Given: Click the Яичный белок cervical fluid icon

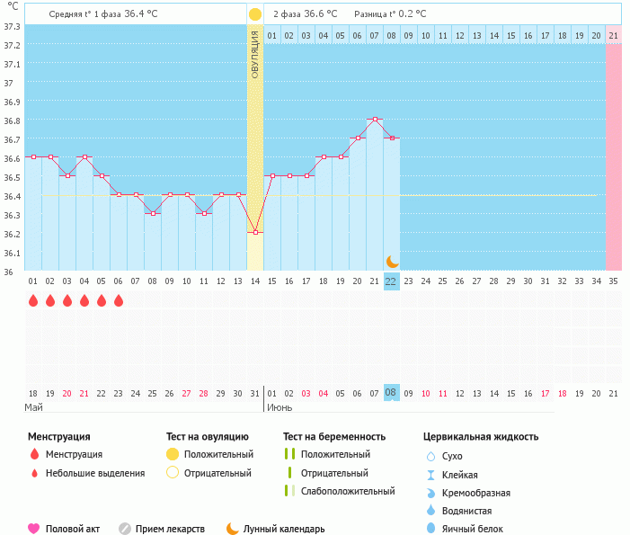Looking at the screenshot, I should [430, 529].
